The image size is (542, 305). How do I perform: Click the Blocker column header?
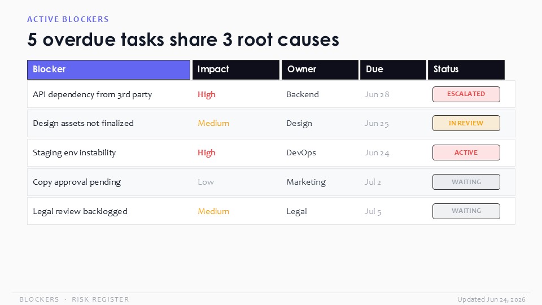click(108, 69)
